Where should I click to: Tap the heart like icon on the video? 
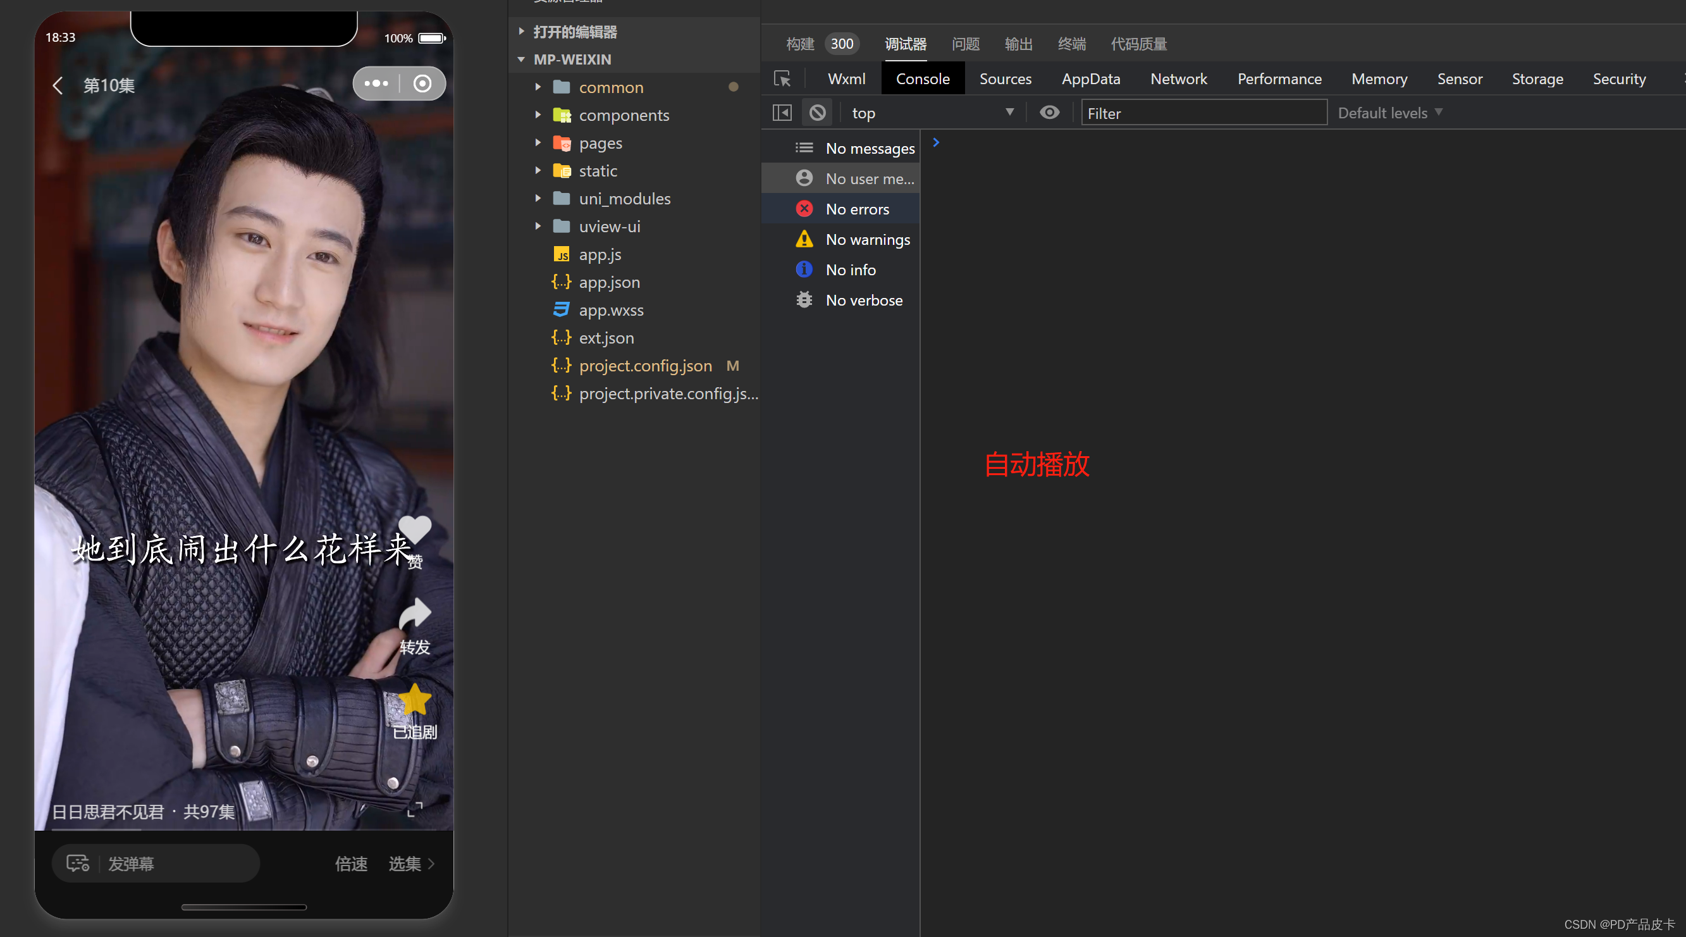(x=415, y=529)
